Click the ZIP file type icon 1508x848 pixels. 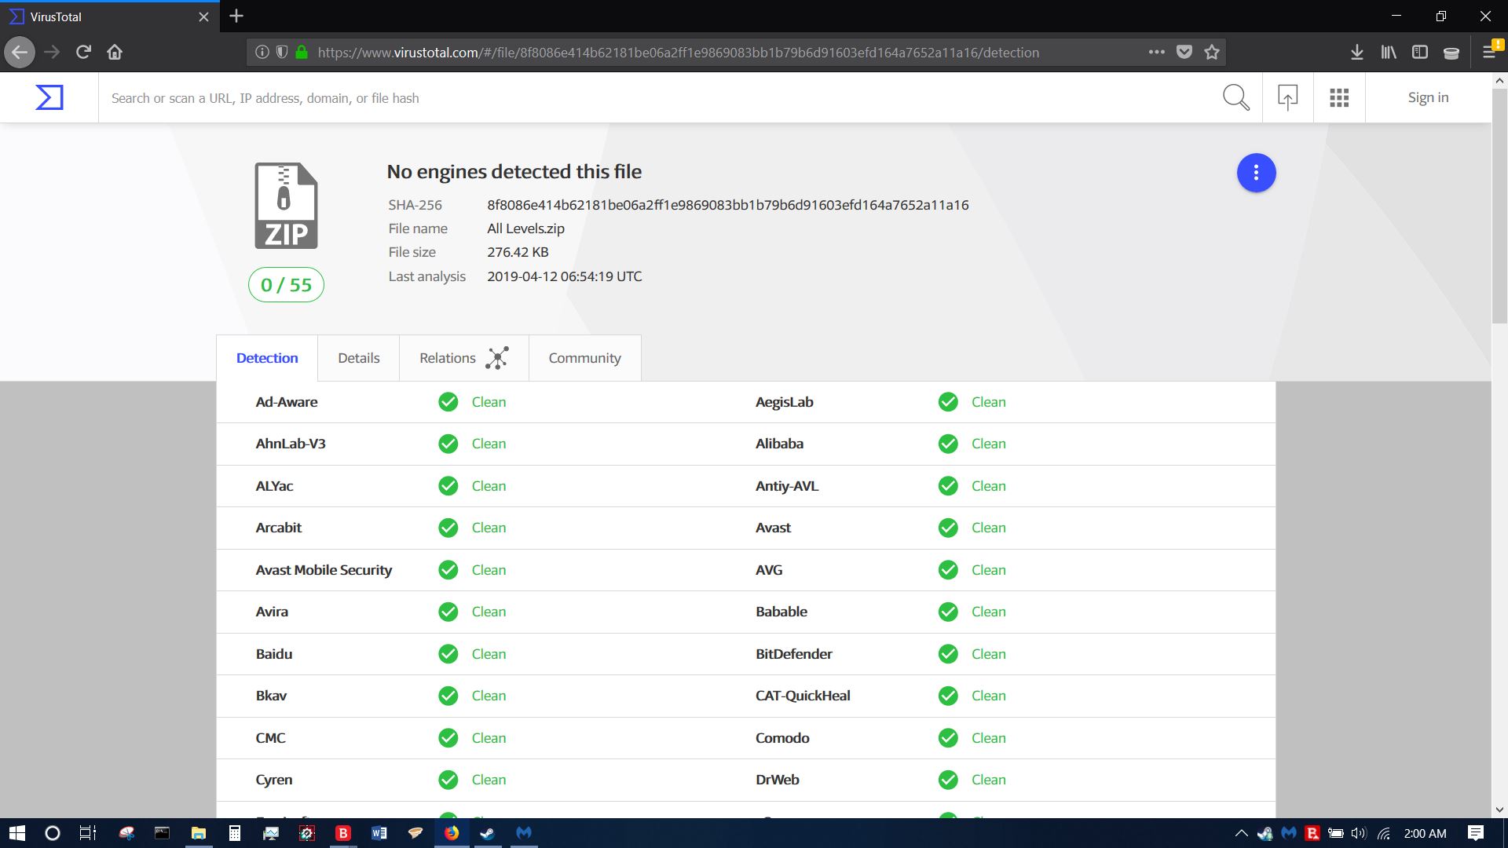pyautogui.click(x=286, y=206)
